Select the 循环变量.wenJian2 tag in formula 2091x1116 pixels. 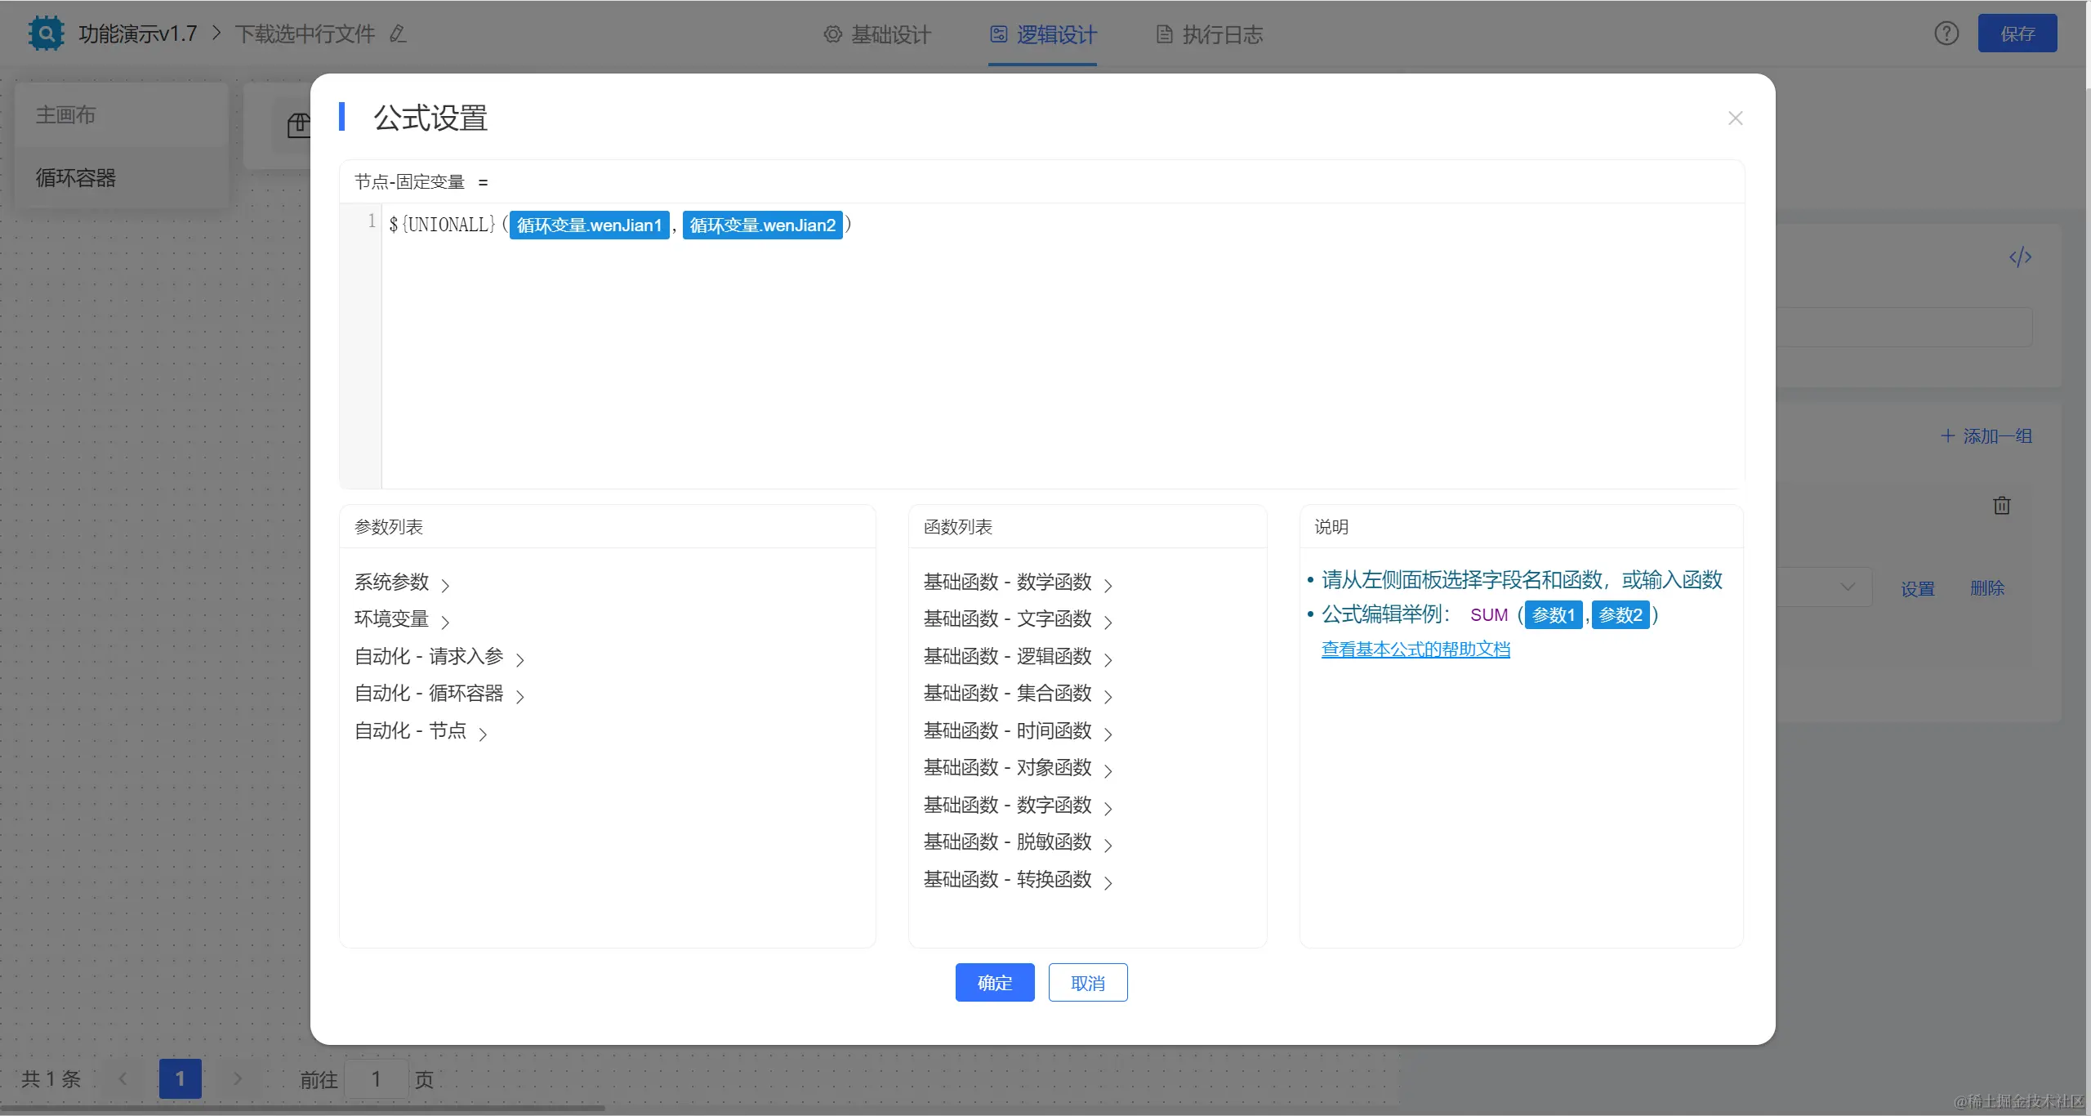pyautogui.click(x=762, y=225)
